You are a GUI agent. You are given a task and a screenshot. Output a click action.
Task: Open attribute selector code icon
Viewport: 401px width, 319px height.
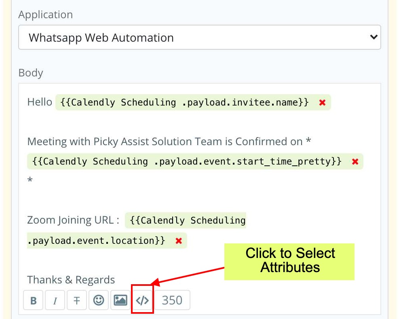pyautogui.click(x=142, y=300)
